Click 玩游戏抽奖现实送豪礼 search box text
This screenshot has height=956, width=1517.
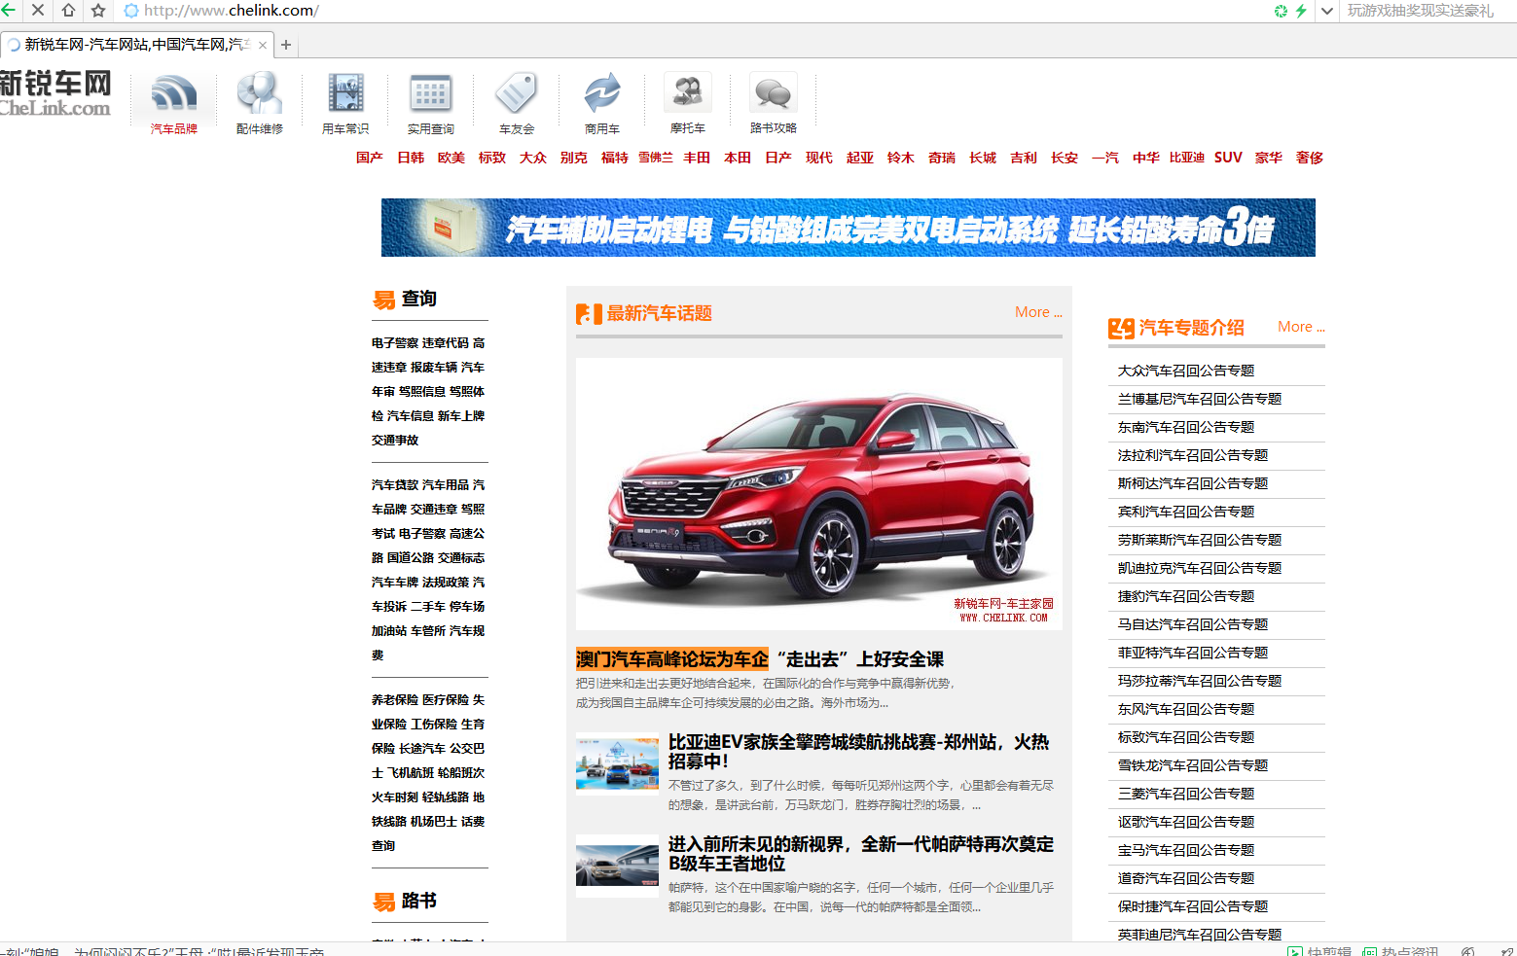(x=1421, y=11)
